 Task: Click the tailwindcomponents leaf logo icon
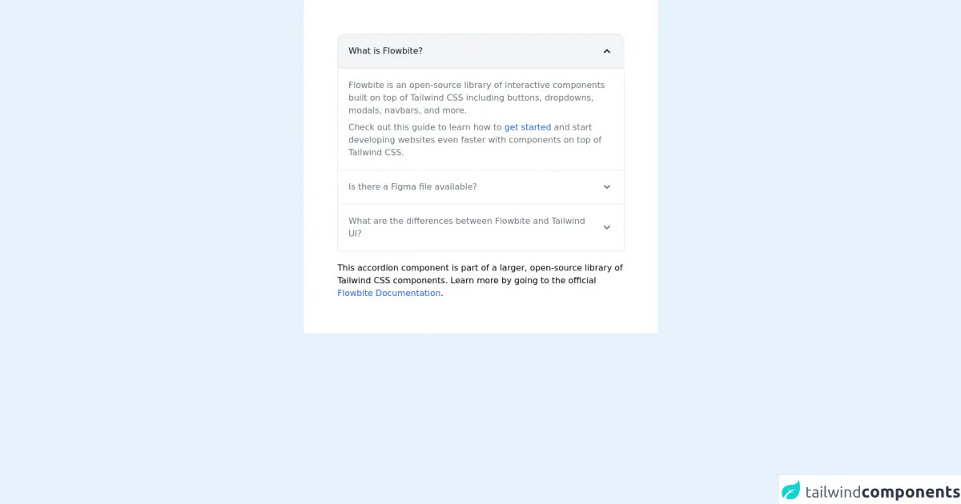click(791, 490)
